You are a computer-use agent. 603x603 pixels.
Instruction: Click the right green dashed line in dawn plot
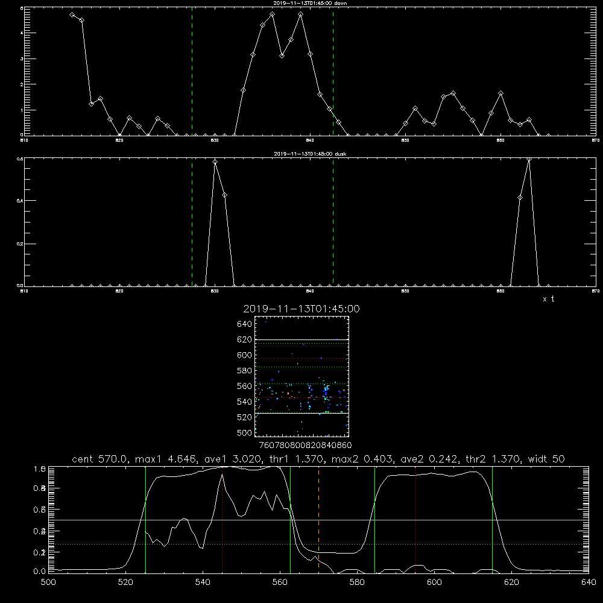(333, 71)
